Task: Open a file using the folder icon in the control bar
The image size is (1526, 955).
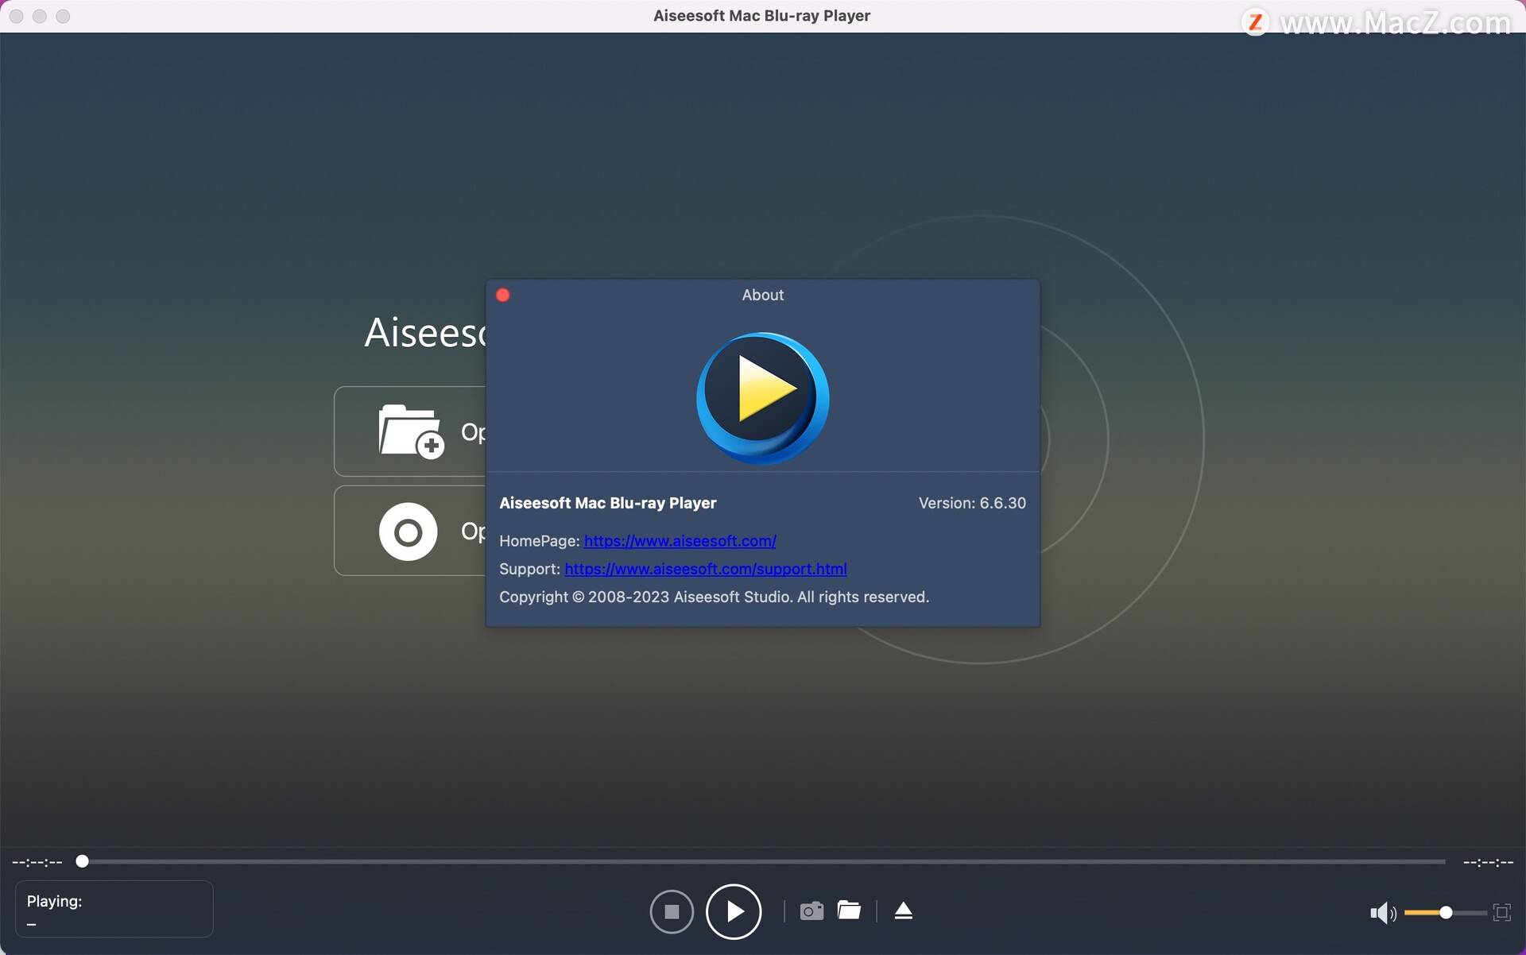Action: (849, 911)
